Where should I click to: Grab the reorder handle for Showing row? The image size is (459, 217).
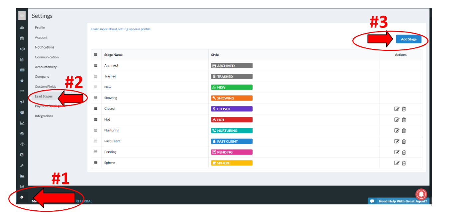click(96, 98)
